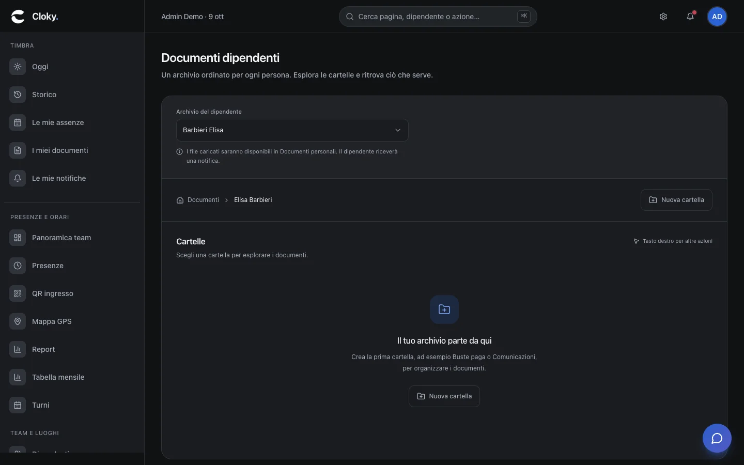
Task: Focus the Cerca pagina search field
Action: coord(438,17)
